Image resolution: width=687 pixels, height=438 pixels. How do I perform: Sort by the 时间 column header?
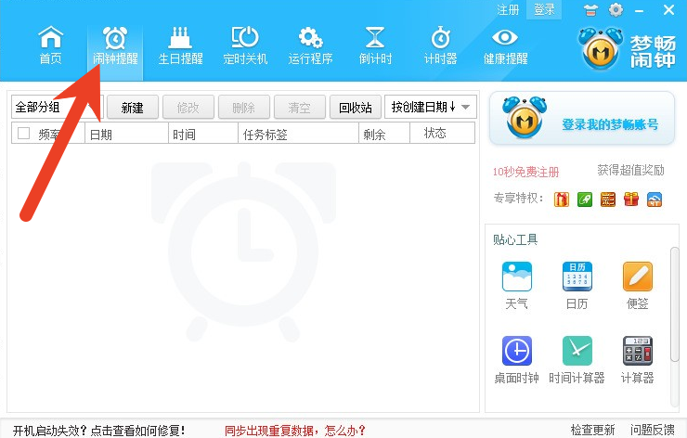click(203, 133)
